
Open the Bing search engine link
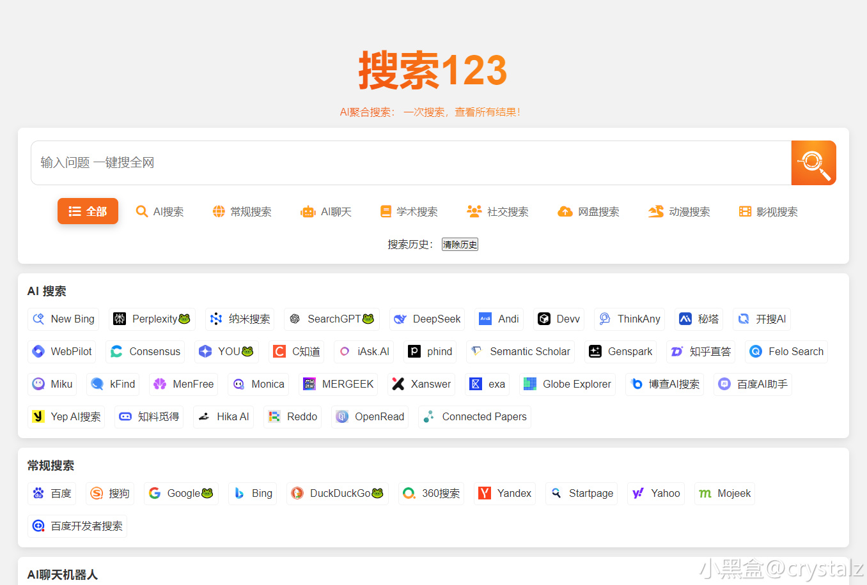[253, 493]
